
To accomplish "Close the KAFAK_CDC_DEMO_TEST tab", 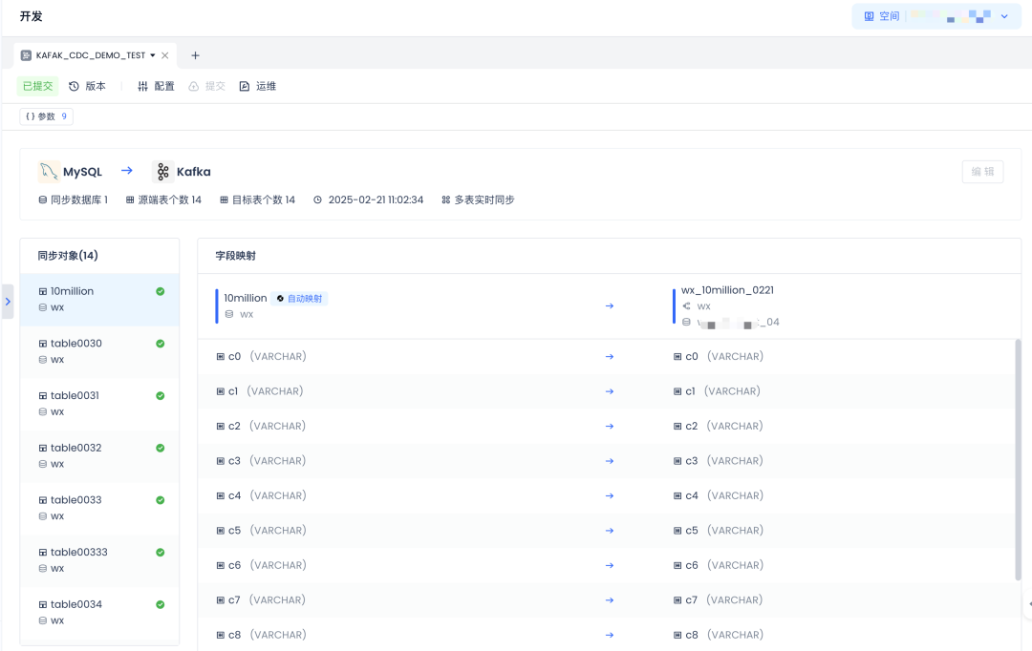I will [x=165, y=55].
